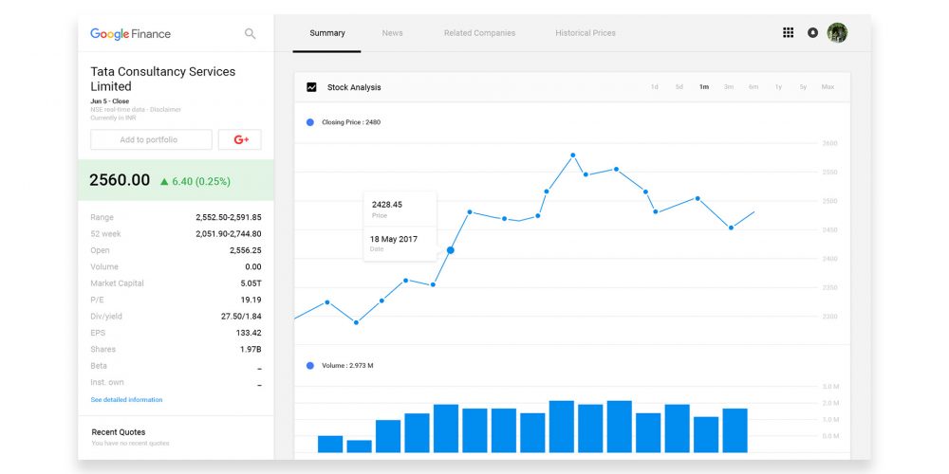Click the Volume : 2.973 M label

[347, 366]
